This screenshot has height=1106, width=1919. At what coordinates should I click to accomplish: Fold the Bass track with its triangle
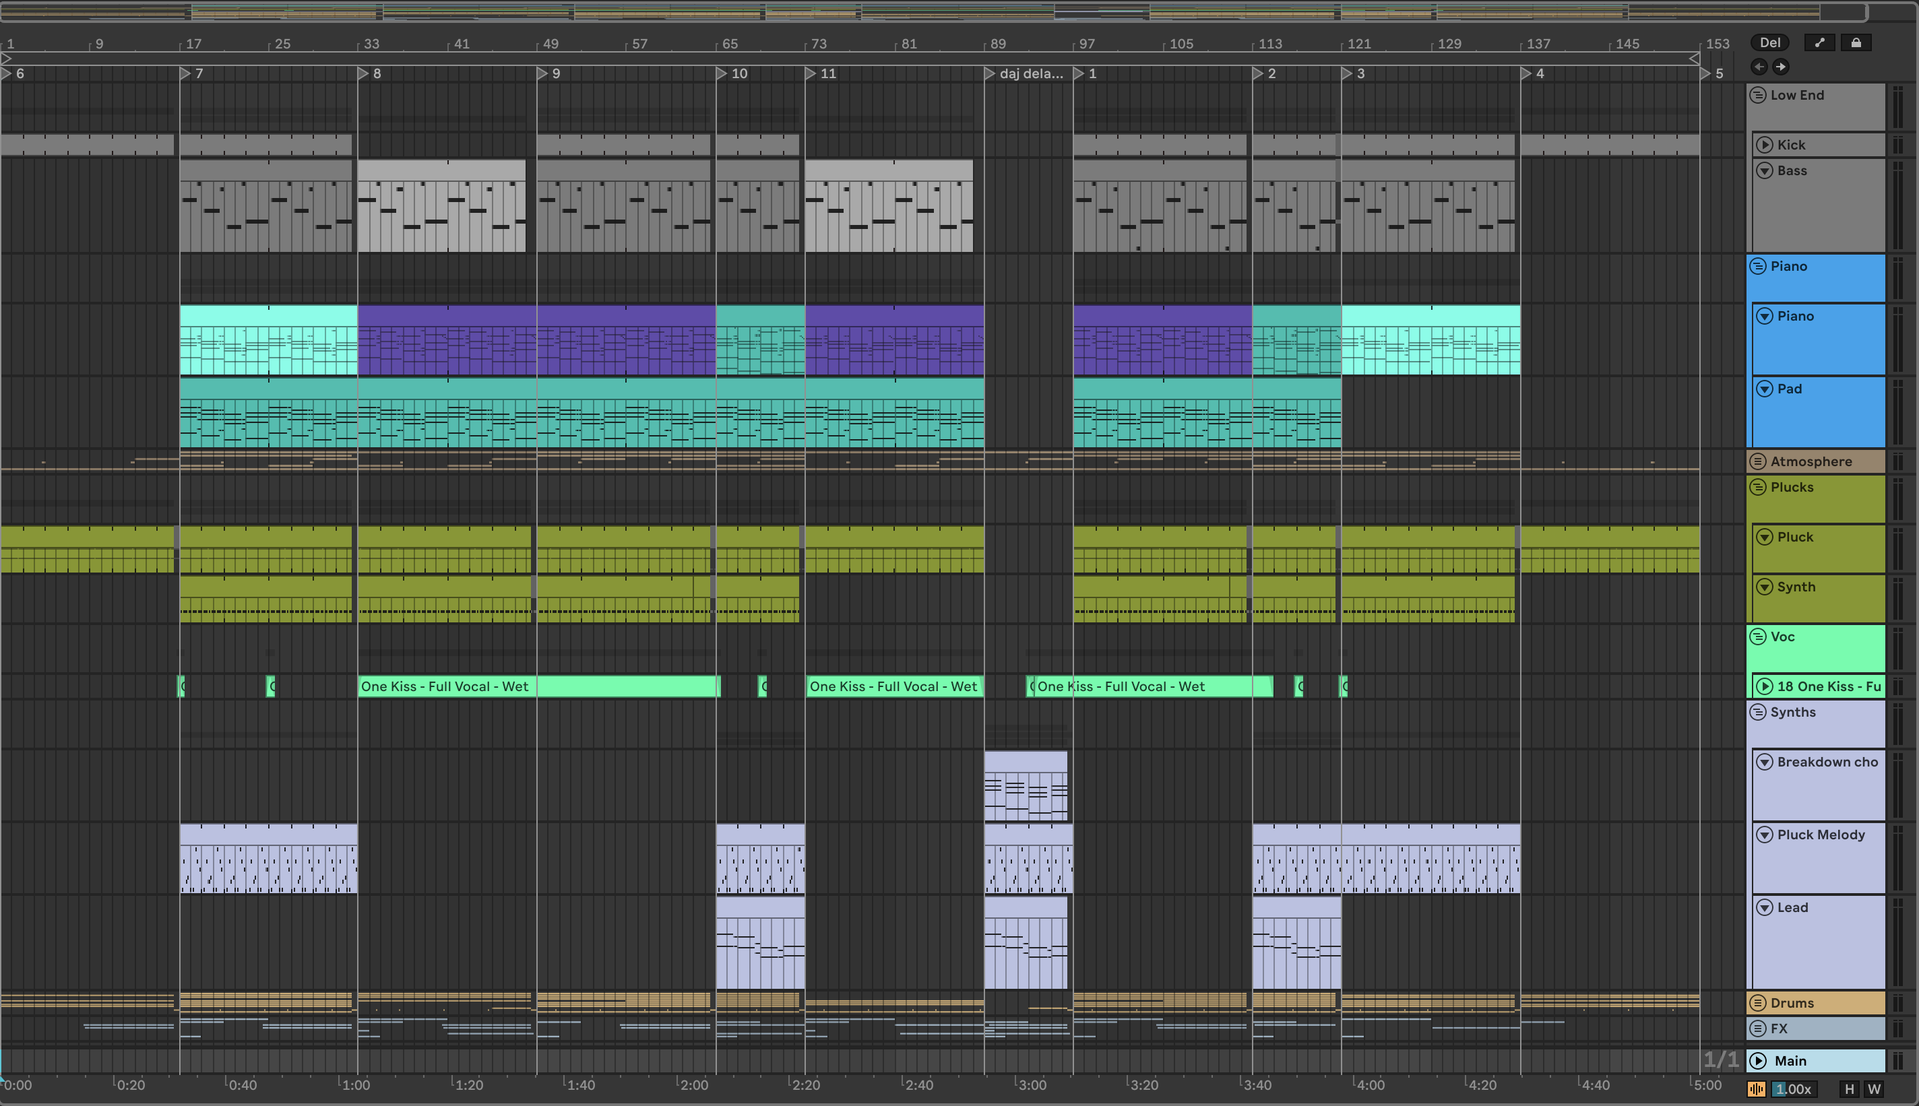(1765, 170)
